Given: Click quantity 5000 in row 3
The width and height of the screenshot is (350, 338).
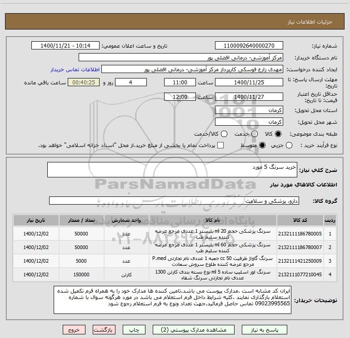Looking at the screenshot, I should [81, 261].
